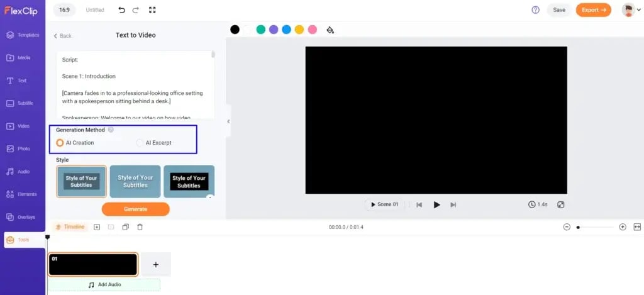
Task: Open the 16:9 aspect ratio selector
Action: click(x=65, y=10)
